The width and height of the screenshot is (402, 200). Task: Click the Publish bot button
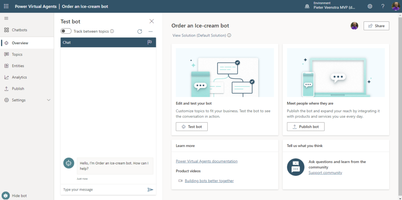click(305, 127)
